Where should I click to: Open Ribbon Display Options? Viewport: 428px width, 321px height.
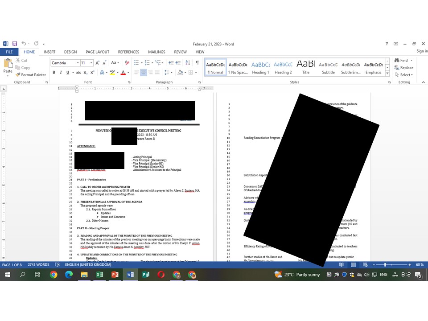396,44
